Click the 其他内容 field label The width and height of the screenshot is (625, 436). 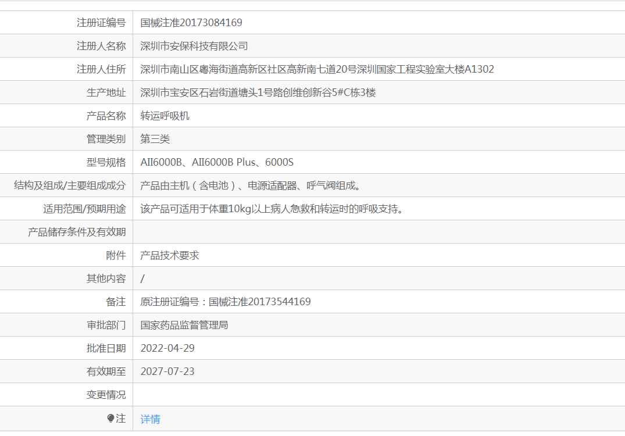pyautogui.click(x=106, y=278)
